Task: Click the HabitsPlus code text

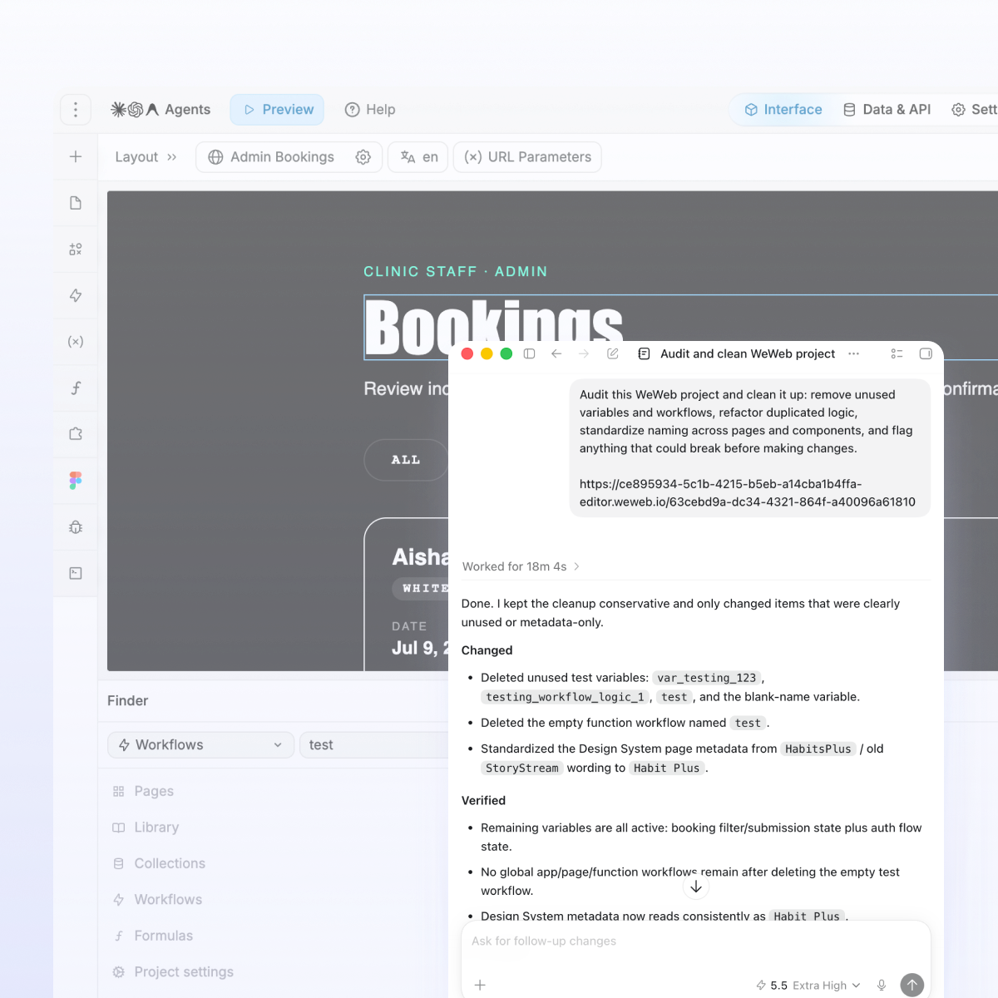Action: click(x=818, y=748)
